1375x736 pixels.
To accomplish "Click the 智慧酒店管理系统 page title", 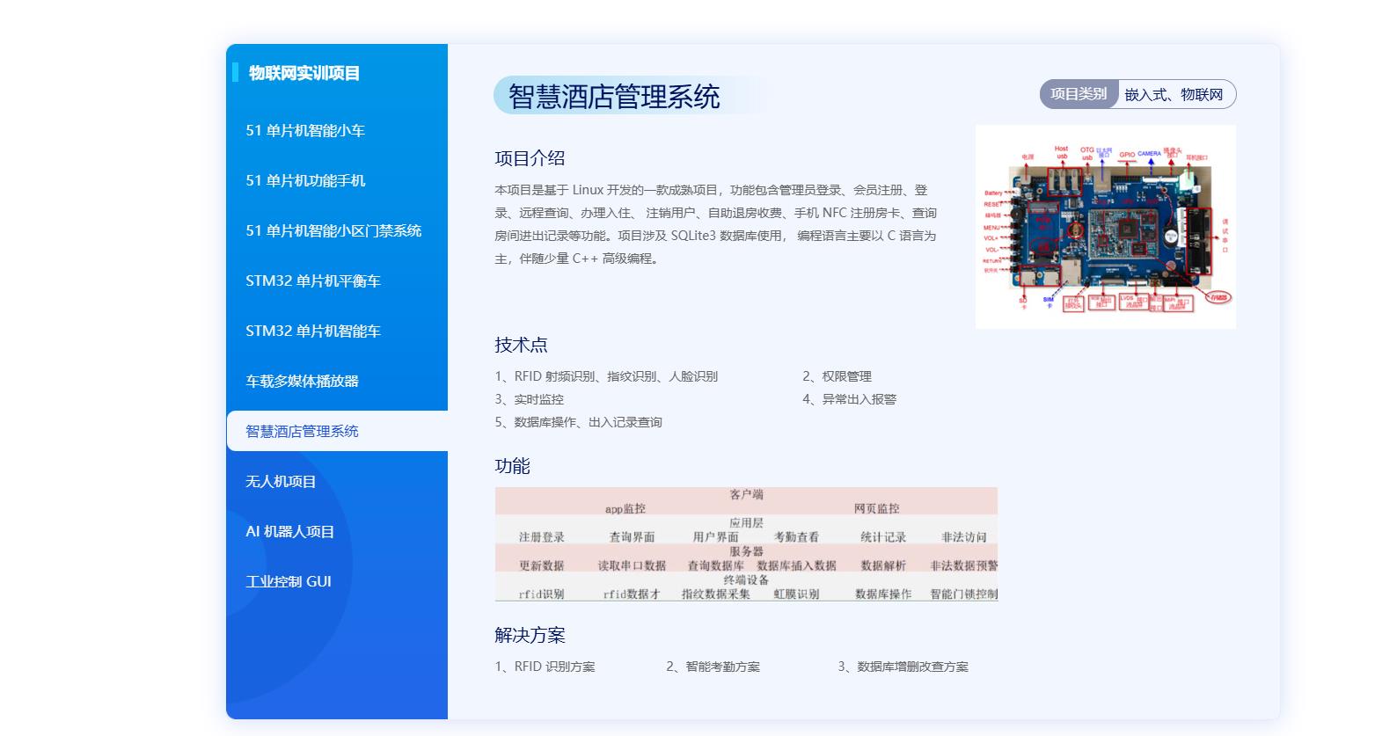I will click(614, 96).
